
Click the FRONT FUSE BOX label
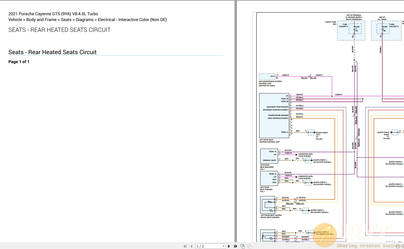(331, 23)
